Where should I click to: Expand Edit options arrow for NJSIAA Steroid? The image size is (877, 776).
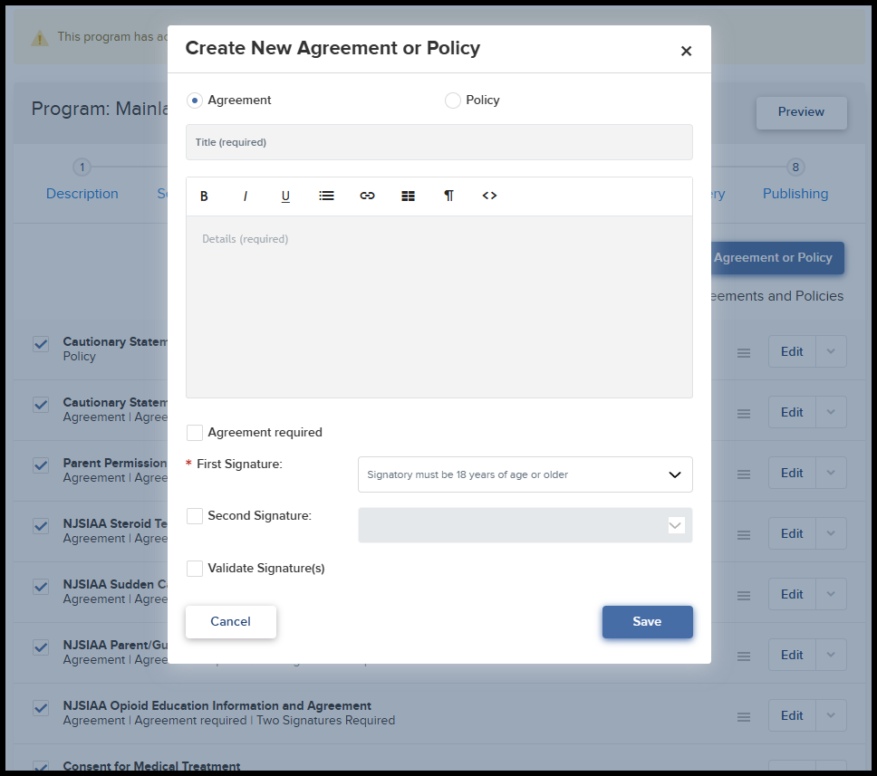(x=831, y=533)
